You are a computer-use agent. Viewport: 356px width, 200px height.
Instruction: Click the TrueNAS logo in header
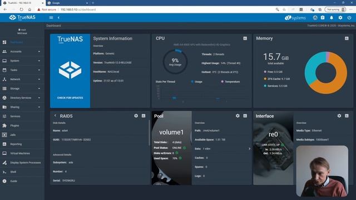[x=22, y=17]
